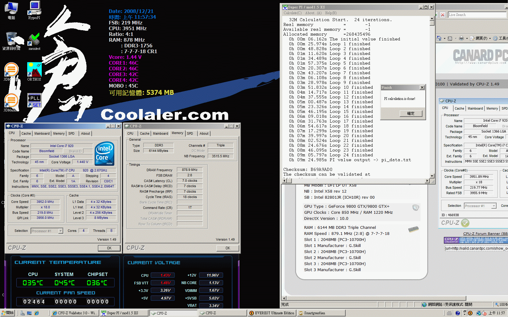Open Processor #1 dropdown on web CPU-Z image

click(494, 206)
